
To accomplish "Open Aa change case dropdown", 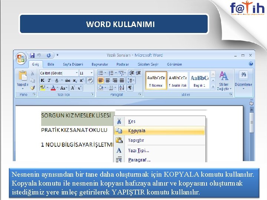I will 64,88.
